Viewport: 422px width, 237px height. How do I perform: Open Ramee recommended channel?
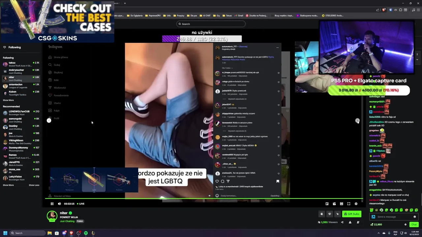coord(21,156)
